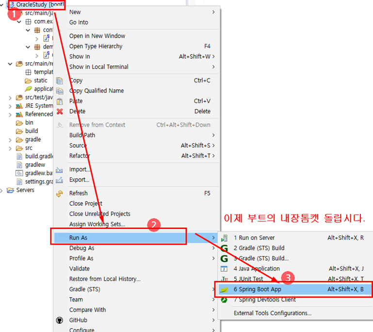Select Open Type Hierarchy

coord(136,46)
